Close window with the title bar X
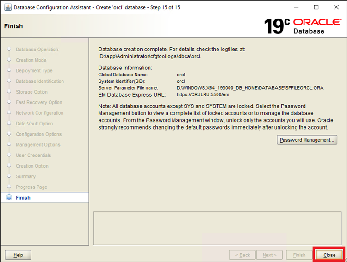 pos(336,7)
